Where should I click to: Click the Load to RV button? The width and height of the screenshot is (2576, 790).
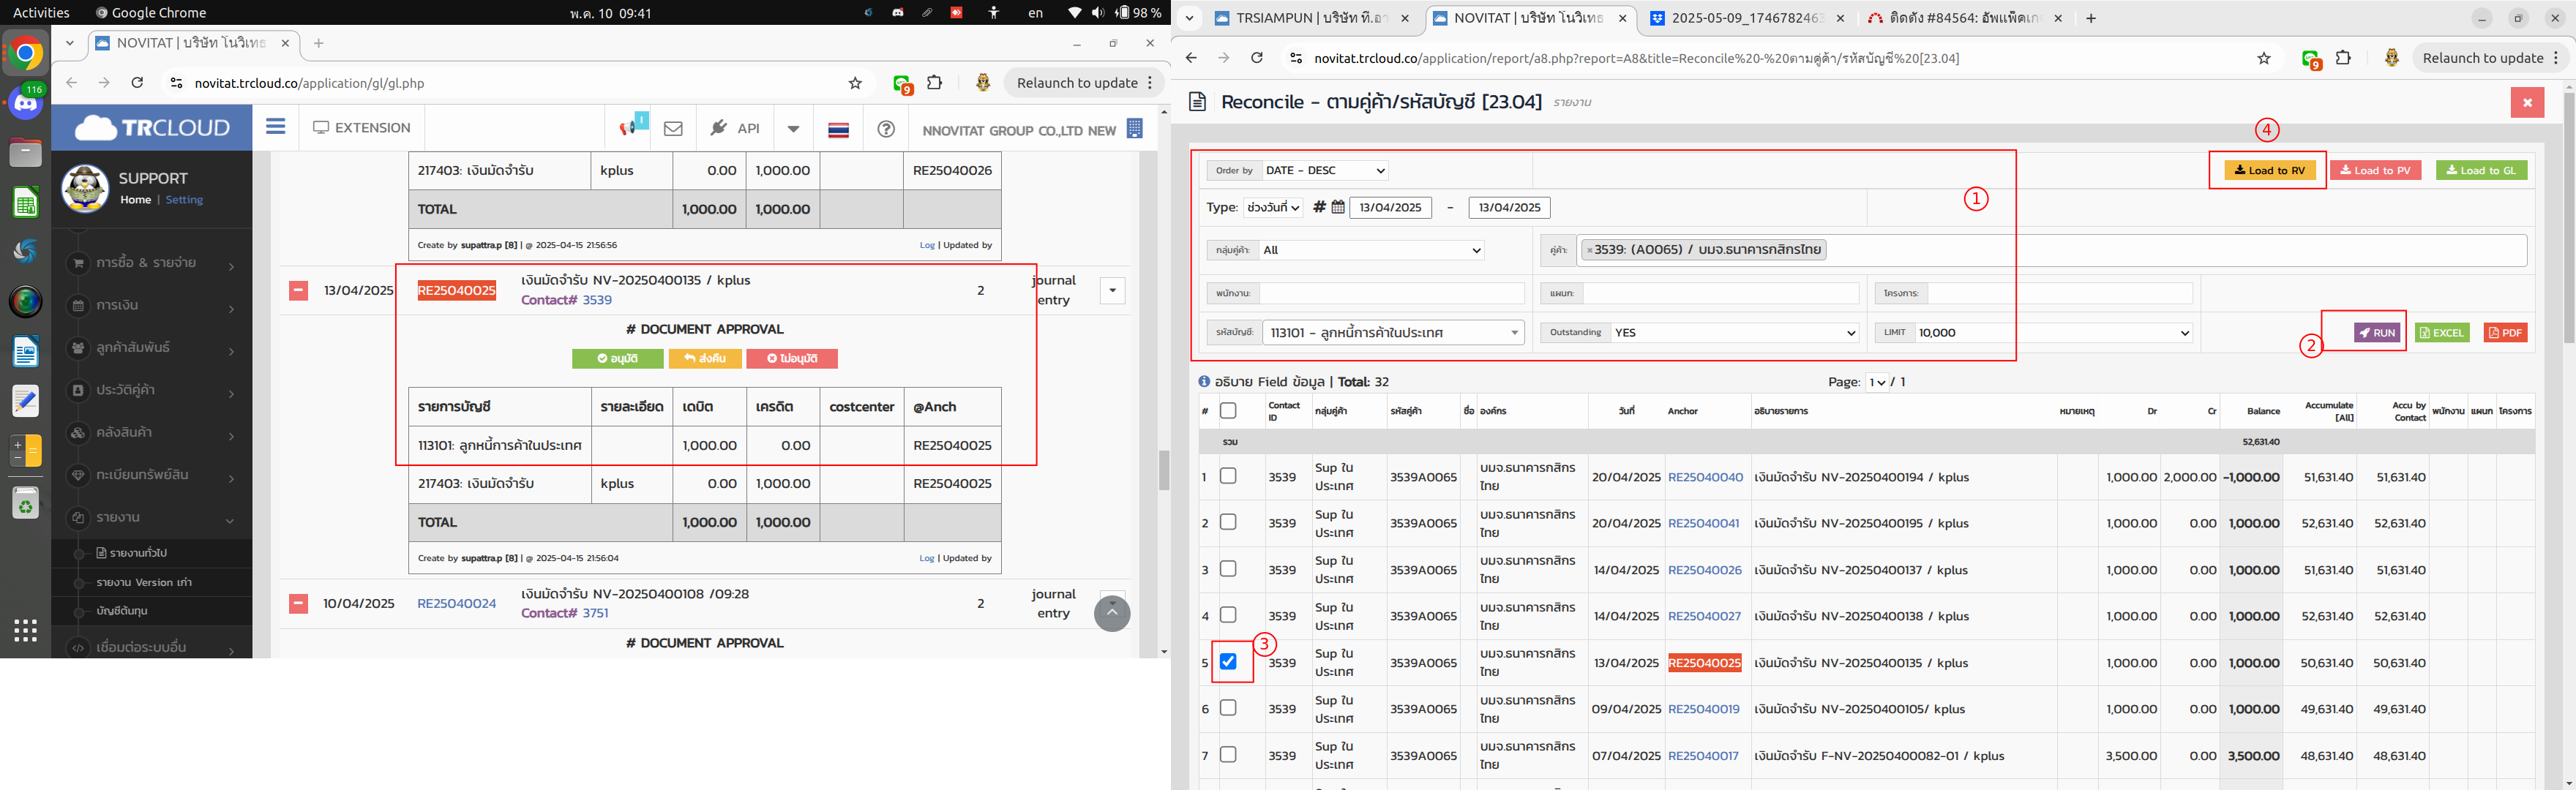[x=2269, y=170]
